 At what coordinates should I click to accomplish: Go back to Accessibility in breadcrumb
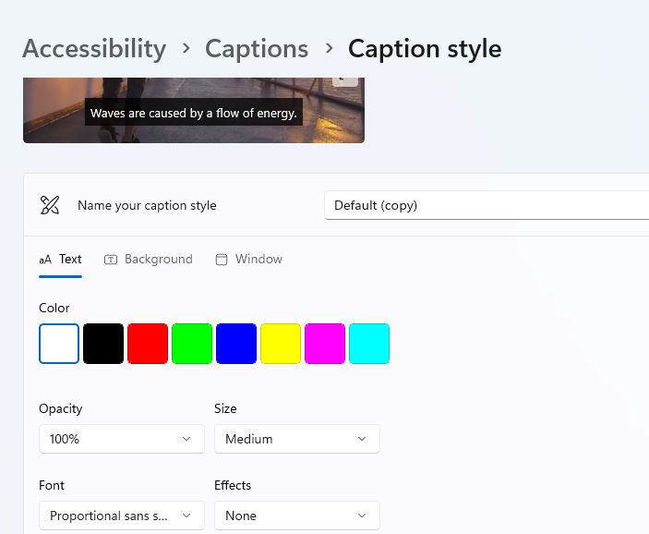[x=94, y=48]
